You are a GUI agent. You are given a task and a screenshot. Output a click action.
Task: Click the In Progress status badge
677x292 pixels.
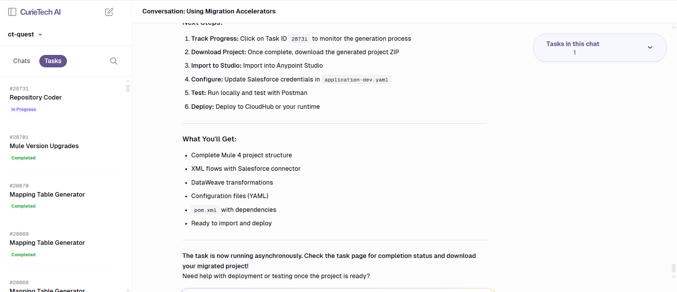pos(23,109)
